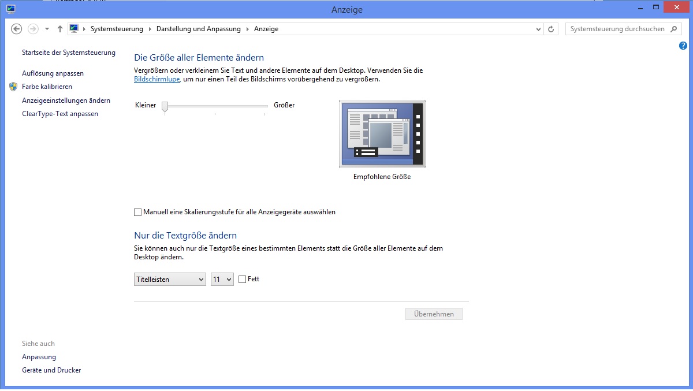The height and width of the screenshot is (391, 693).
Task: Select Darstellung und Anpassung breadcrumb
Action: (x=198, y=29)
